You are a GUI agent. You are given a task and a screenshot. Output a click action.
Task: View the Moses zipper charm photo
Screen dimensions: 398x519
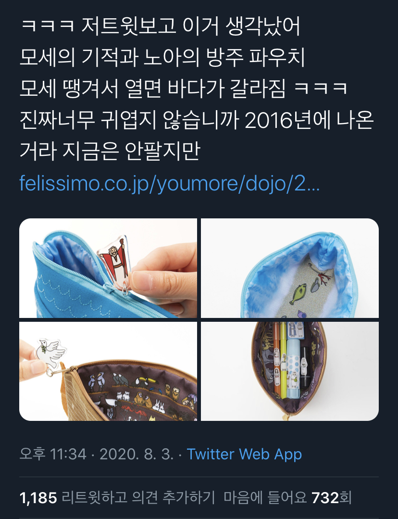pyautogui.click(x=108, y=268)
